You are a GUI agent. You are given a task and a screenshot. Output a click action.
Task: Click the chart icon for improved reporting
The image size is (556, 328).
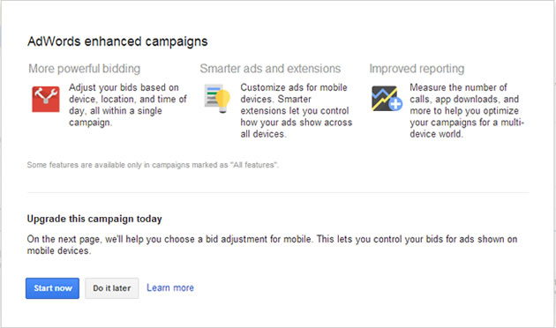(x=385, y=98)
